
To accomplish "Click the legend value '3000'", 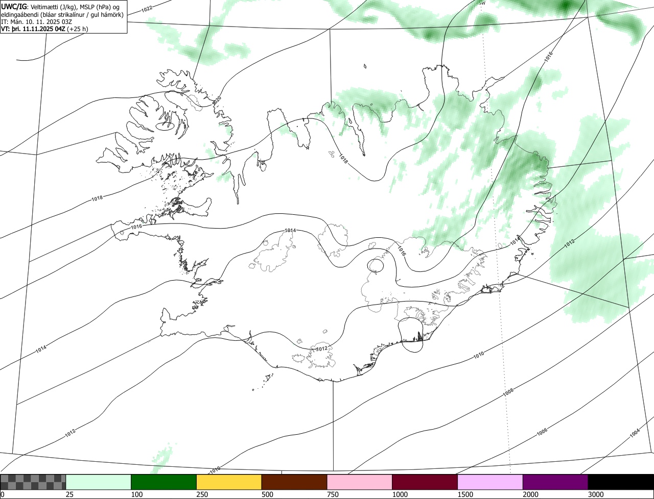I will pyautogui.click(x=596, y=494).
